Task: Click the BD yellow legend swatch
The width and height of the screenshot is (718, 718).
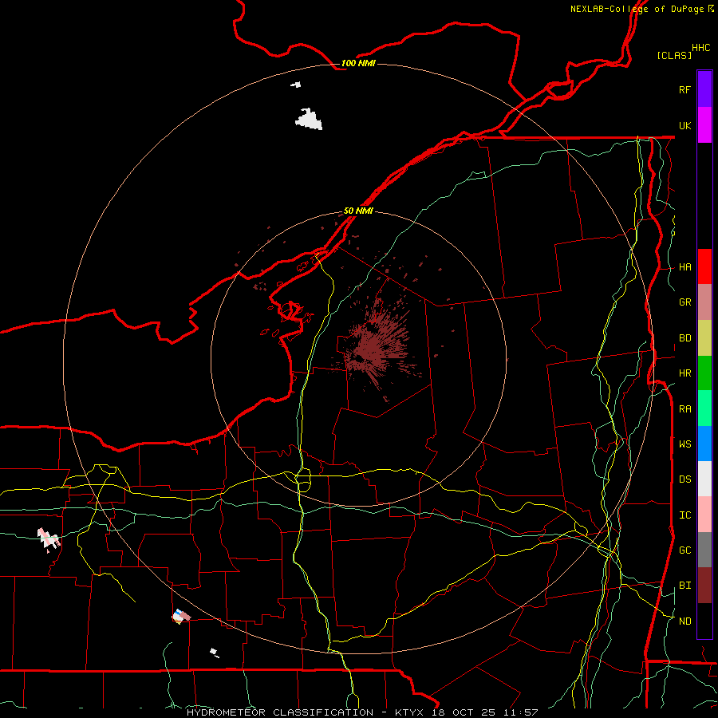Action: pyautogui.click(x=704, y=338)
